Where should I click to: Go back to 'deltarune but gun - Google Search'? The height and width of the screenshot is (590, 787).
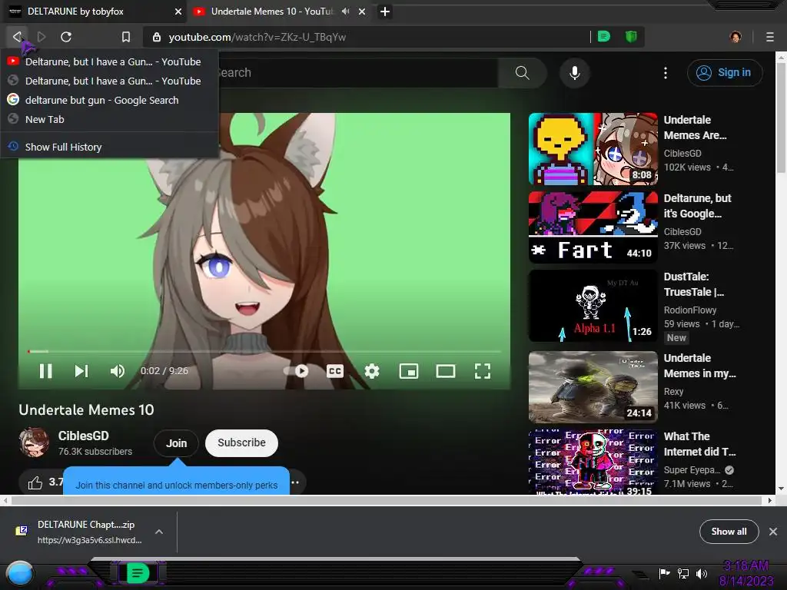point(110,100)
